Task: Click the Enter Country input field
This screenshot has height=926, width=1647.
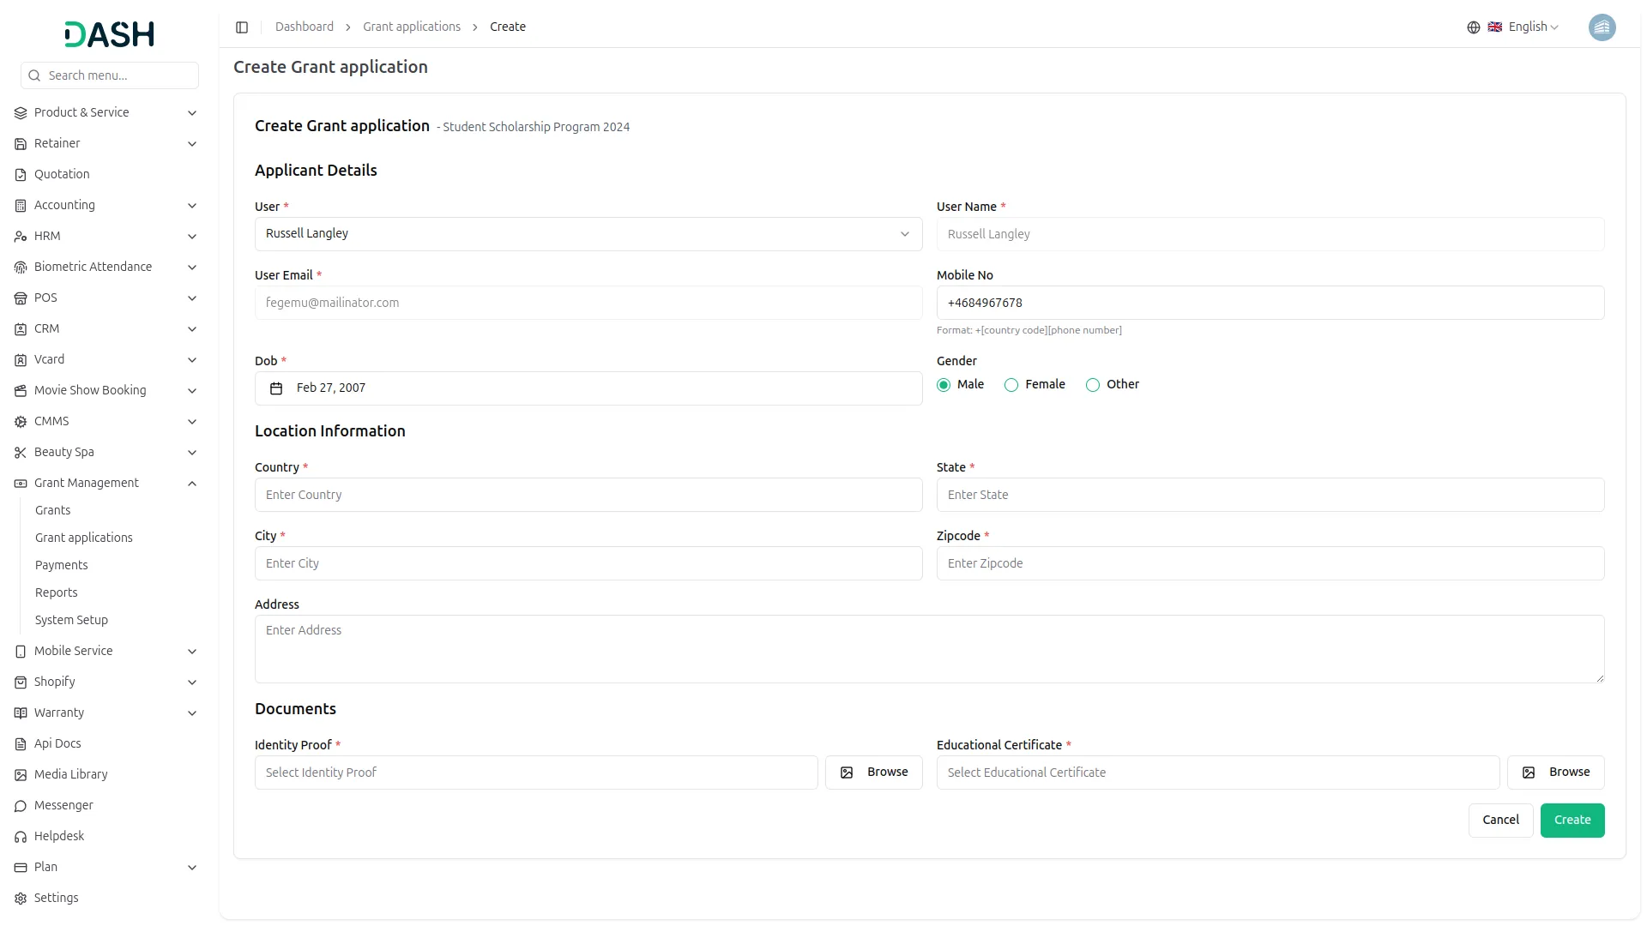Action: pos(588,495)
